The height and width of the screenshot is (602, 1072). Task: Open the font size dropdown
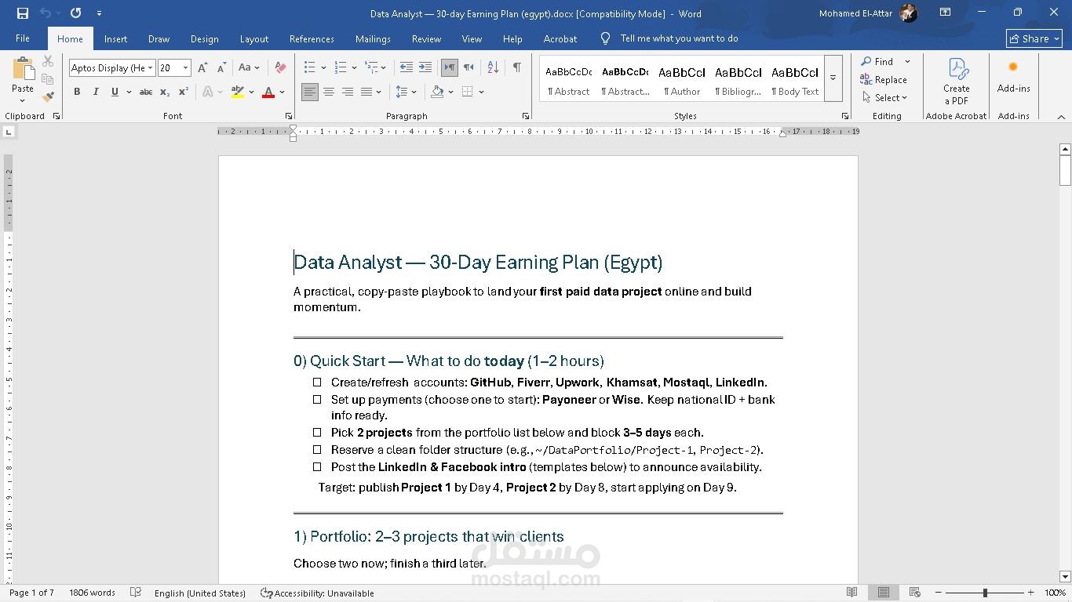(x=186, y=68)
